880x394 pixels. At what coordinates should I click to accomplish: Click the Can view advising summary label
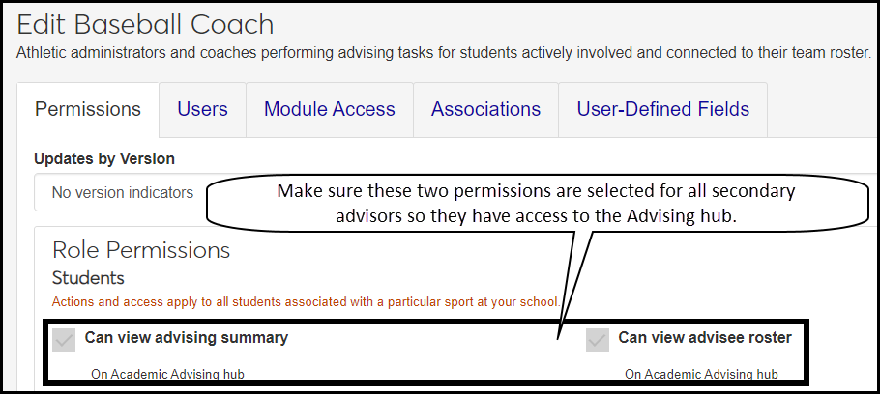[x=186, y=338]
